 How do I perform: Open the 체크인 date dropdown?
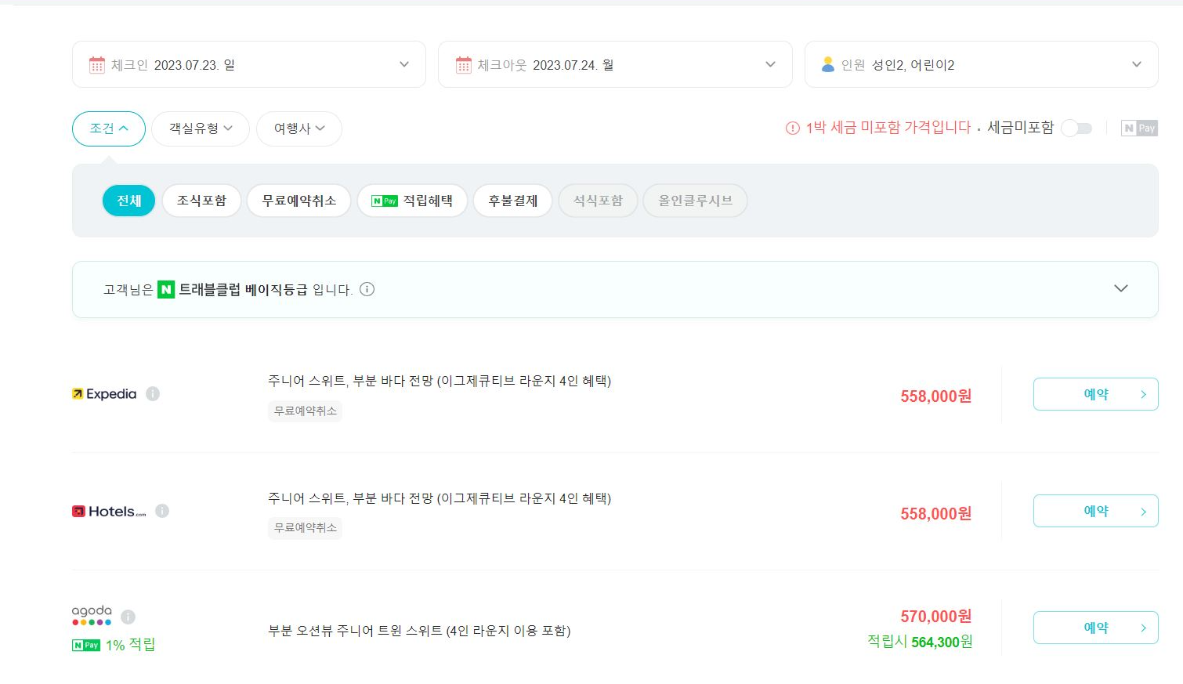[249, 64]
